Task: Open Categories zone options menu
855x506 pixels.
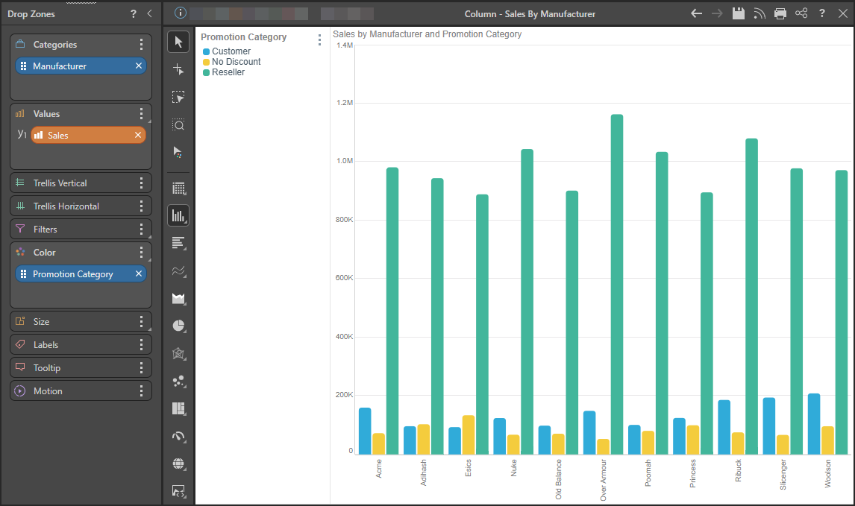Action: [141, 44]
